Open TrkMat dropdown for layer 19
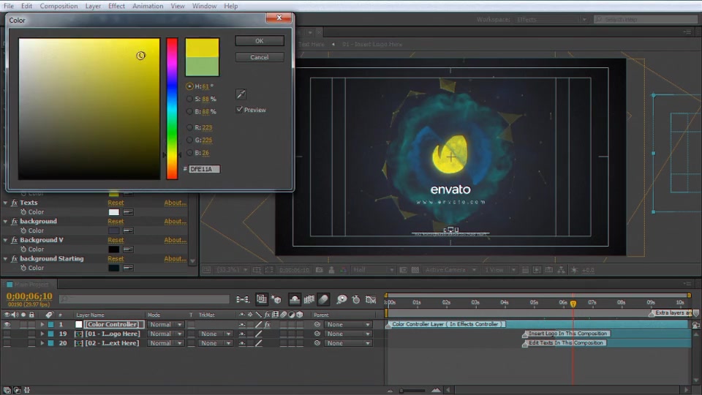This screenshot has height=395, width=702. (215, 334)
